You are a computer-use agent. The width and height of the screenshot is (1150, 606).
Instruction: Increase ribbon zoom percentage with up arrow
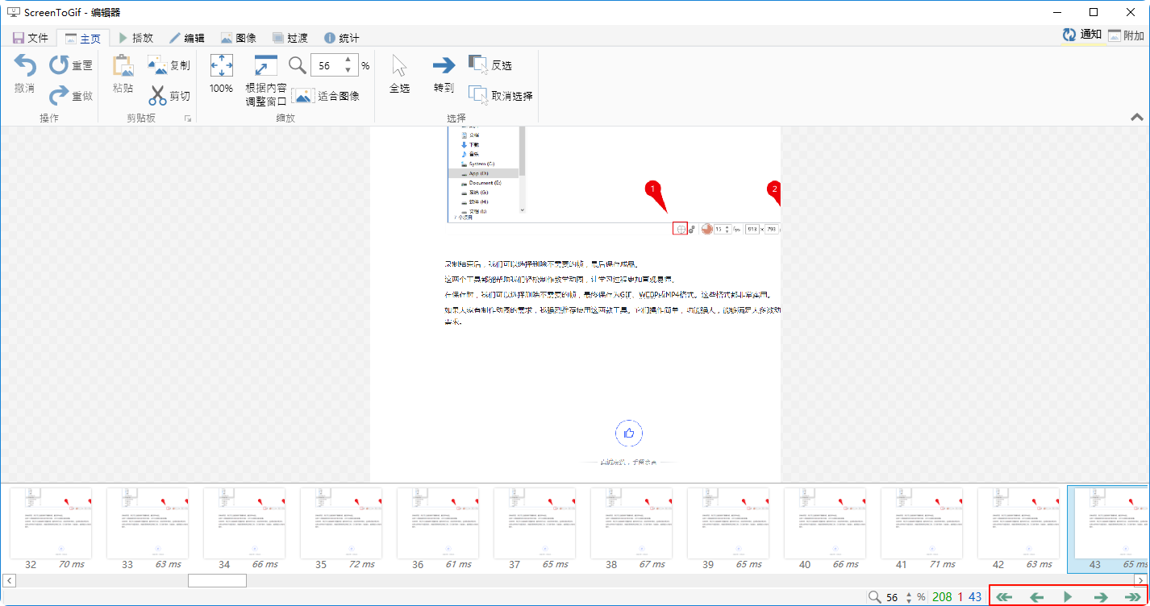[x=348, y=60]
